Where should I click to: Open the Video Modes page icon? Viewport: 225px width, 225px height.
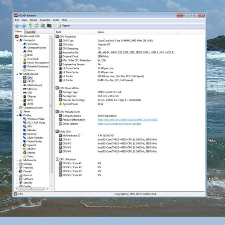pyautogui.click(x=25, y=141)
